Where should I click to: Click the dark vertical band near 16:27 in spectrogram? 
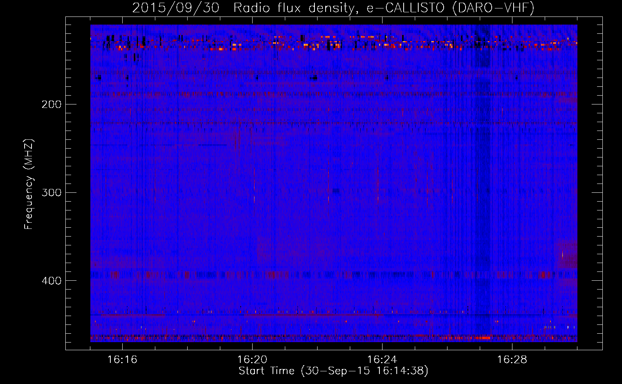482,183
